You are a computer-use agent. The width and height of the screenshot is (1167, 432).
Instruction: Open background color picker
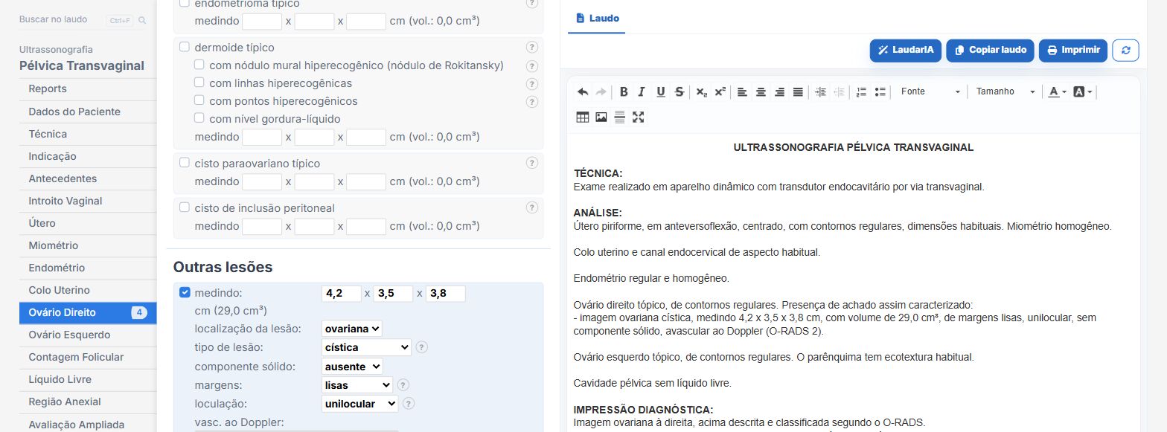[x=1083, y=92]
